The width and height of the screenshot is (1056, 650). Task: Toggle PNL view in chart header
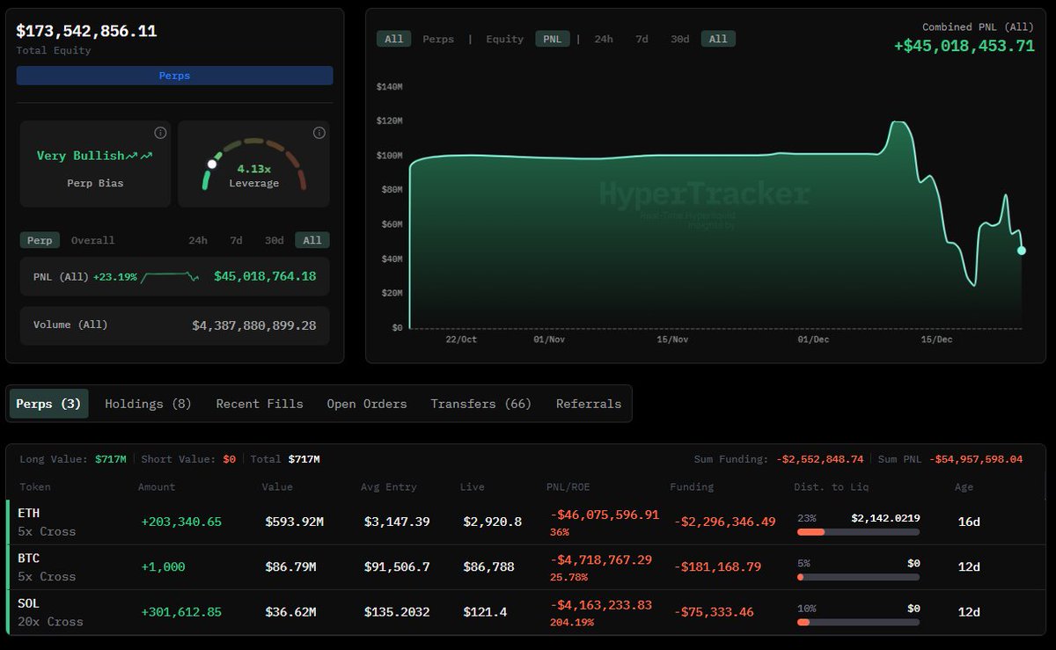552,39
